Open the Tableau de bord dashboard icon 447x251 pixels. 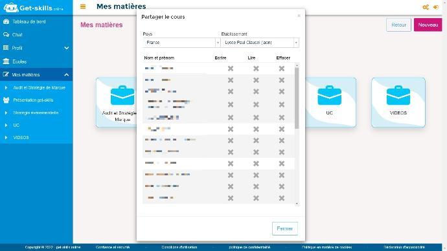[x=6, y=21]
